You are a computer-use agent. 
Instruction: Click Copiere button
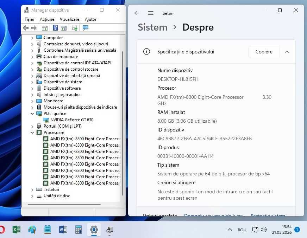click(x=264, y=52)
